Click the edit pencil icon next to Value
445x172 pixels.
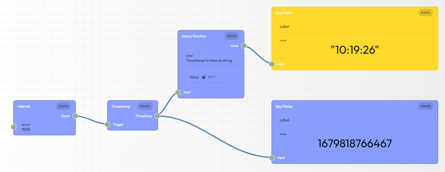click(x=204, y=77)
